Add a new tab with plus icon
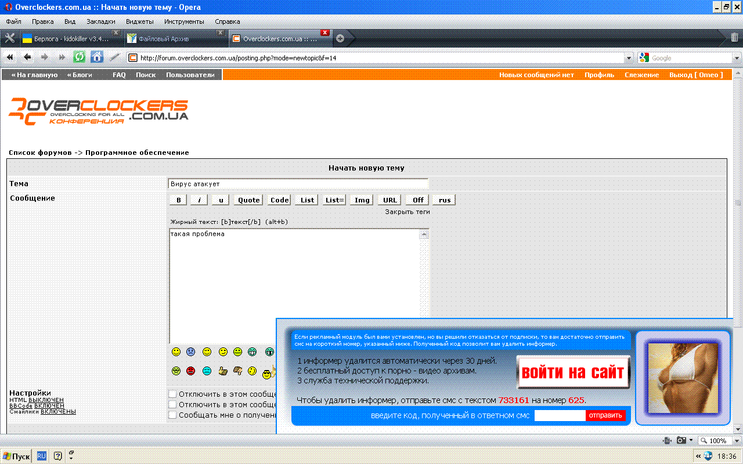This screenshot has height=464, width=743. pos(340,39)
